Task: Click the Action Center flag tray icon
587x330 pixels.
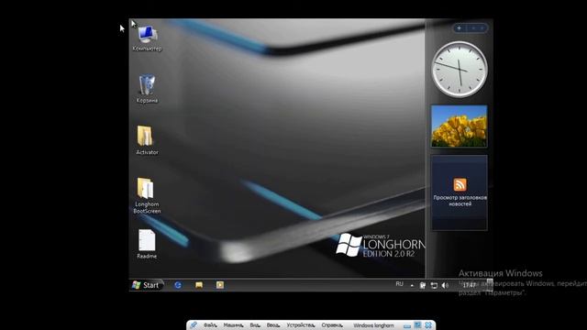Action: point(422,285)
